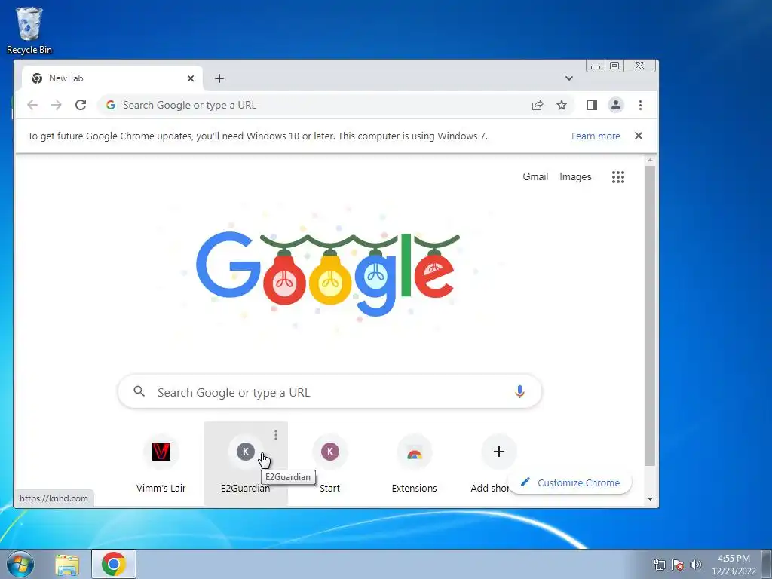Open the E2Guardian shortcut tile
The height and width of the screenshot is (579, 772).
[245, 463]
